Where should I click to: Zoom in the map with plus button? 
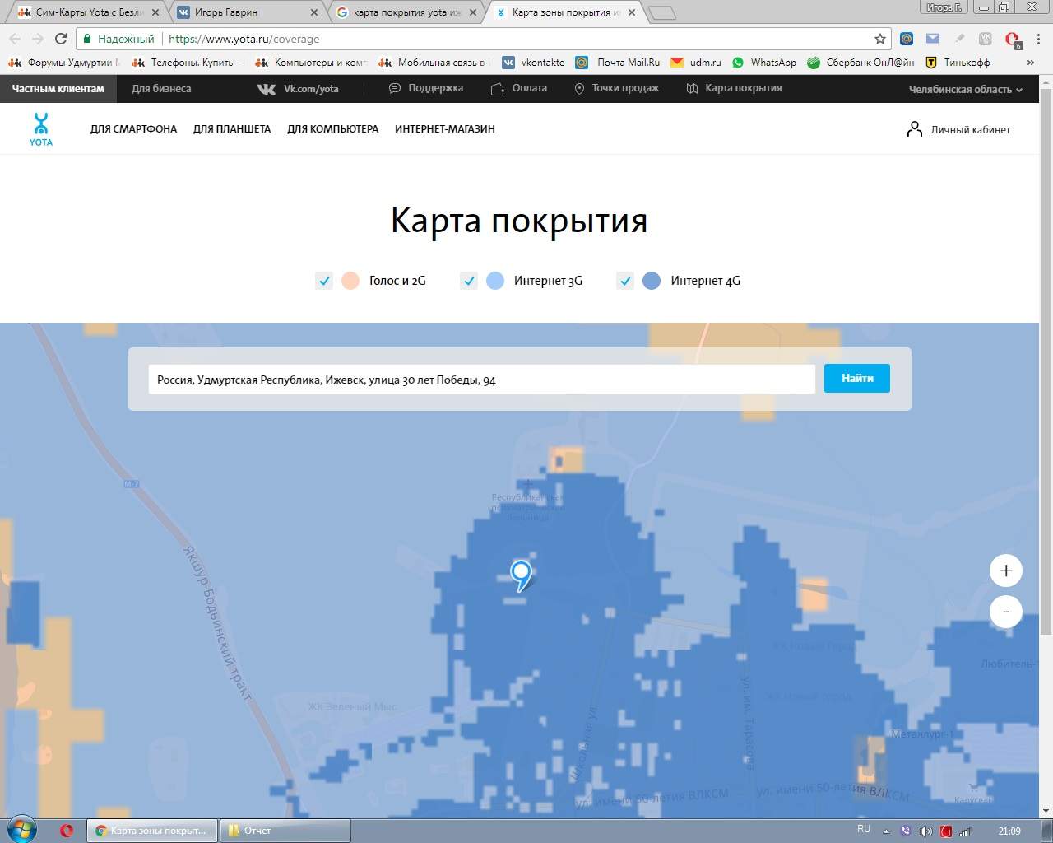(1005, 571)
